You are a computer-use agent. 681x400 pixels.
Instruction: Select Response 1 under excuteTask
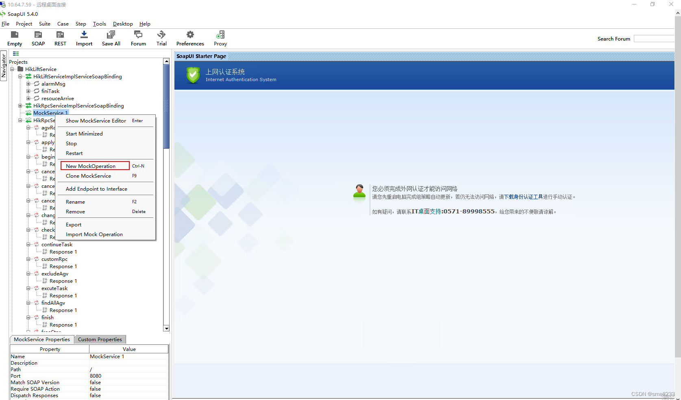63,295
